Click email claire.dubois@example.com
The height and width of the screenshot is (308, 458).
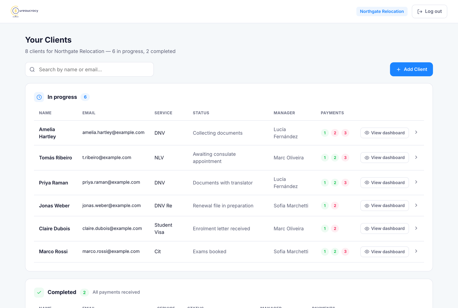coord(112,229)
